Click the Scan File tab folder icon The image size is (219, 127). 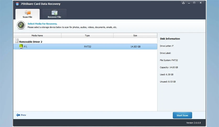click(28, 13)
